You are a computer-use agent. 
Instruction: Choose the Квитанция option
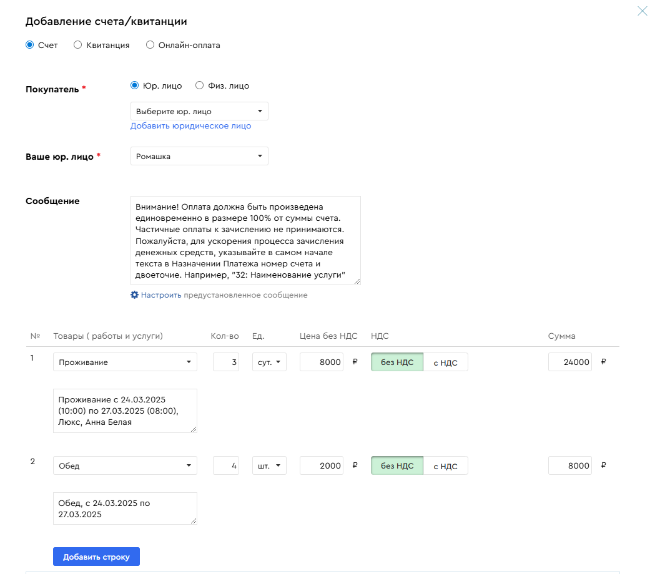(x=77, y=45)
